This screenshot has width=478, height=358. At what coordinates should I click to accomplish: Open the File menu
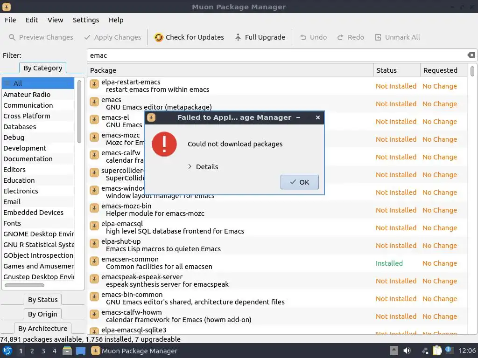coord(10,20)
